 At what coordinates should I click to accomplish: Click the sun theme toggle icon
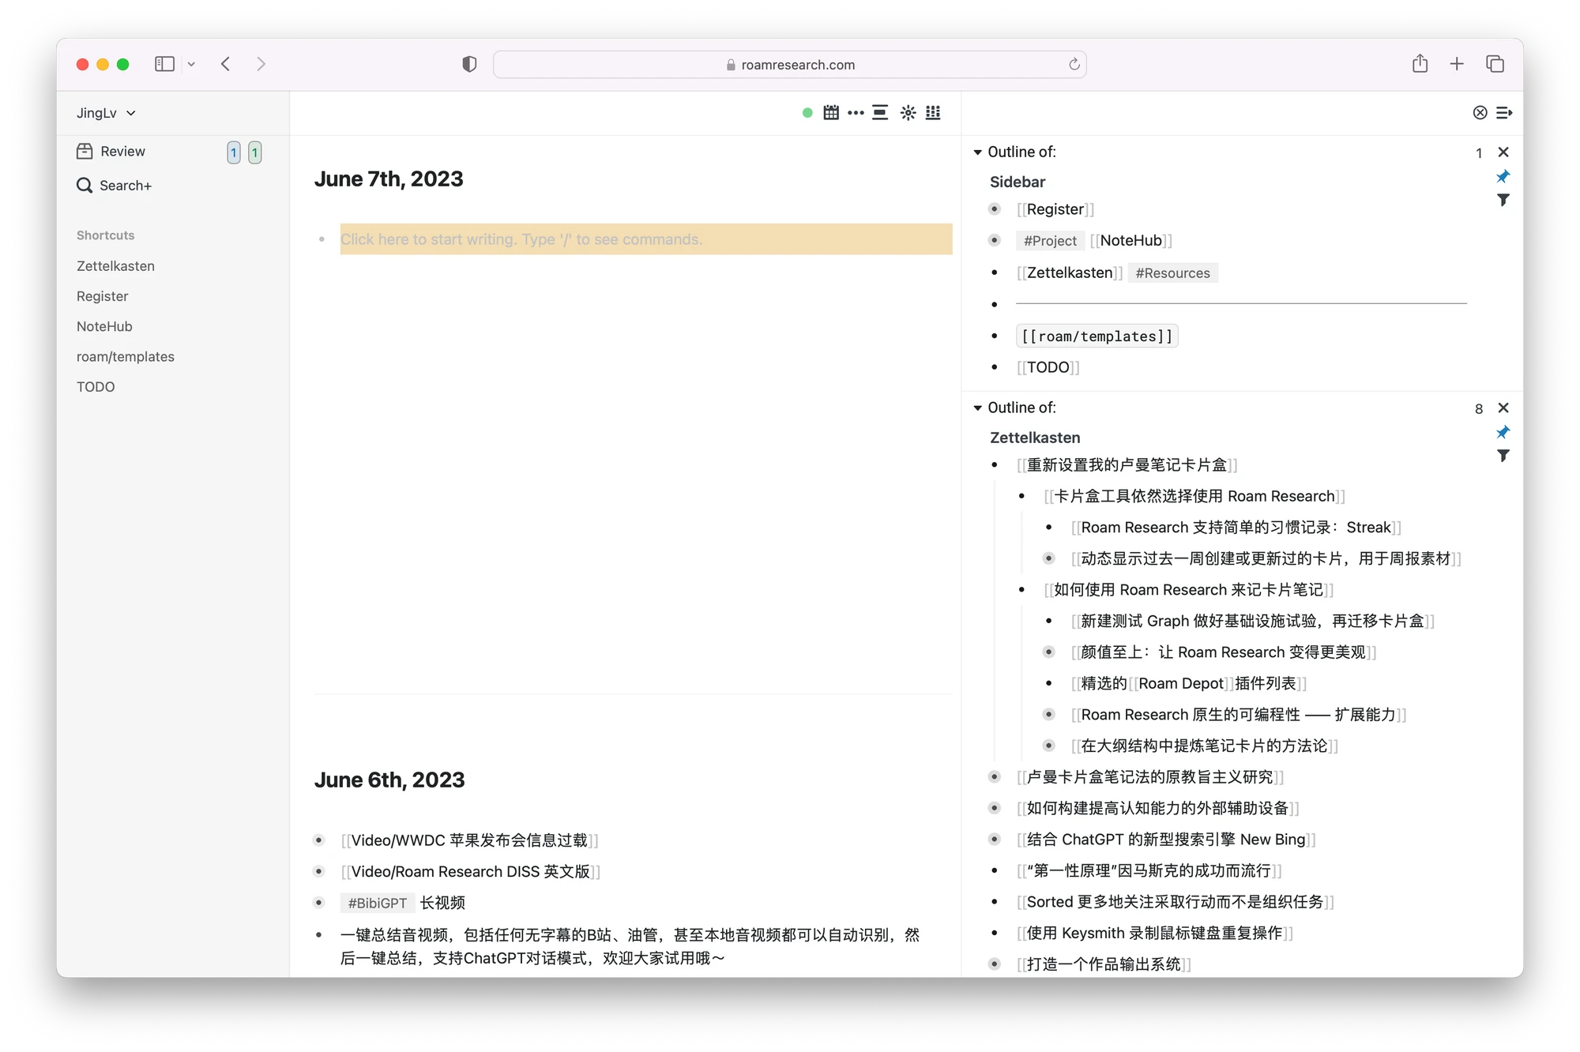(x=908, y=113)
